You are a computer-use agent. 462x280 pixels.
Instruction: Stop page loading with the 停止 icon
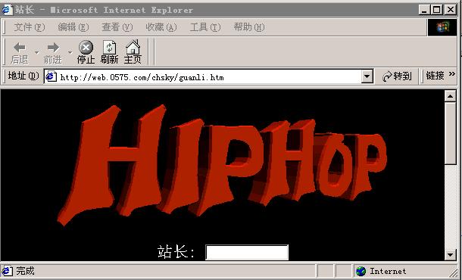coord(86,47)
